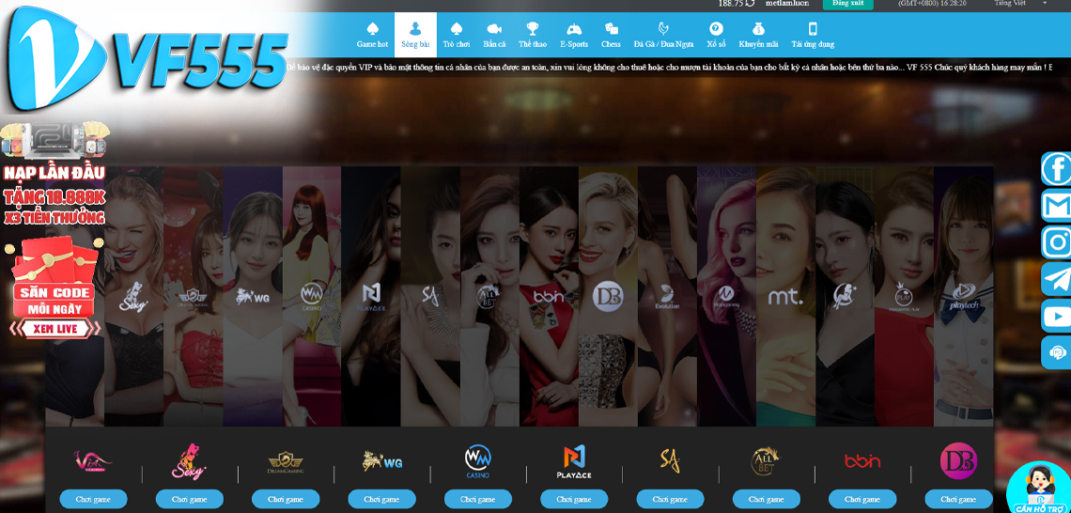Select the Pragmatic Play dealer banner panel

(905, 297)
